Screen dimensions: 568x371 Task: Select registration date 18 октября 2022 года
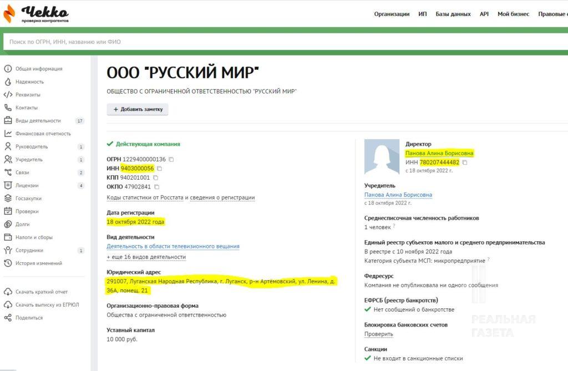135,222
